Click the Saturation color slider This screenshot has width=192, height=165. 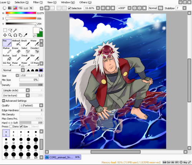pyautogui.click(x=21, y=18)
